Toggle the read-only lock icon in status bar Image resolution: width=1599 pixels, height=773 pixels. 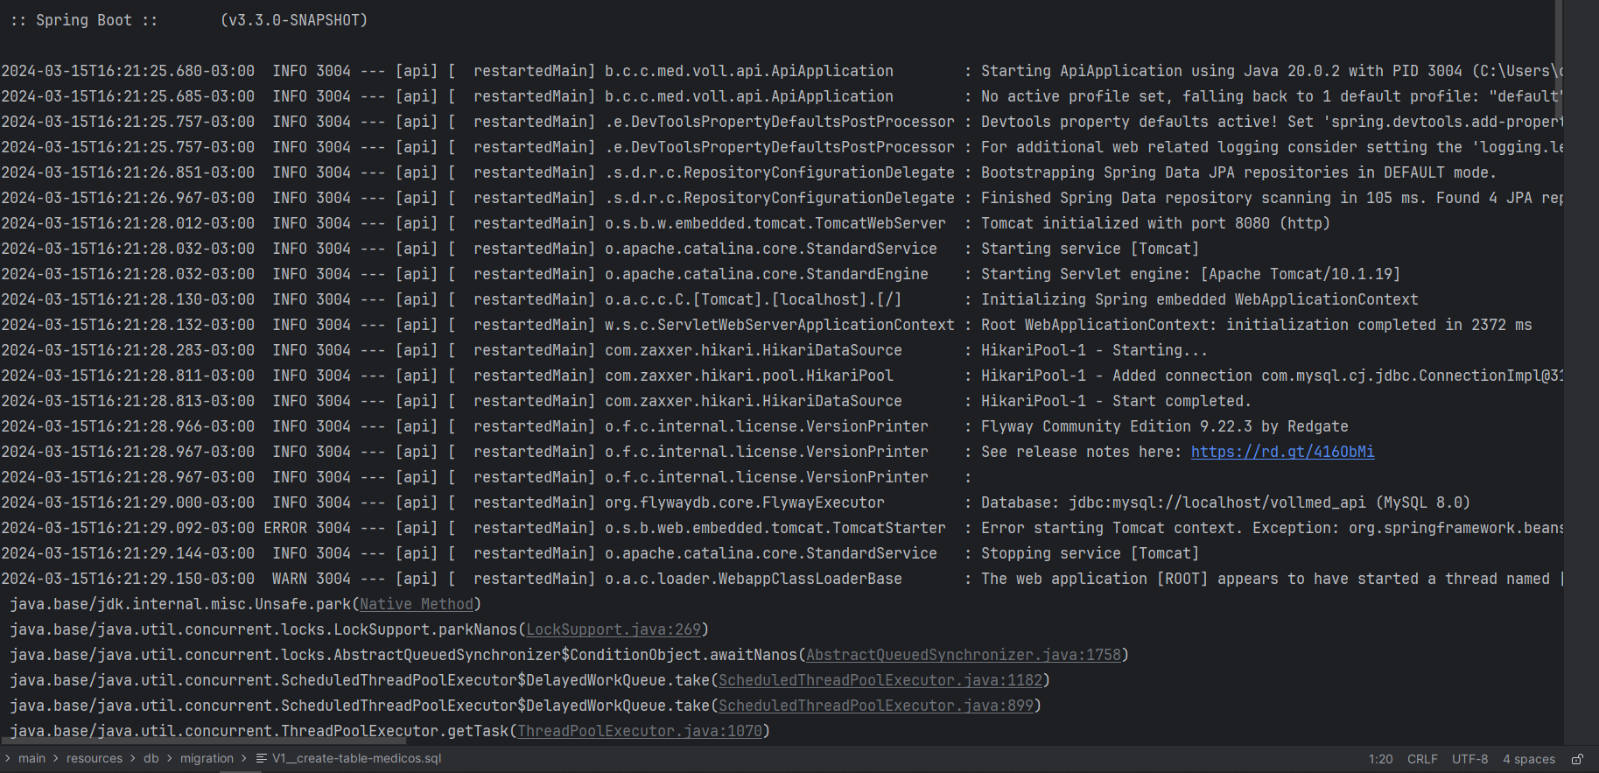coord(1577,759)
